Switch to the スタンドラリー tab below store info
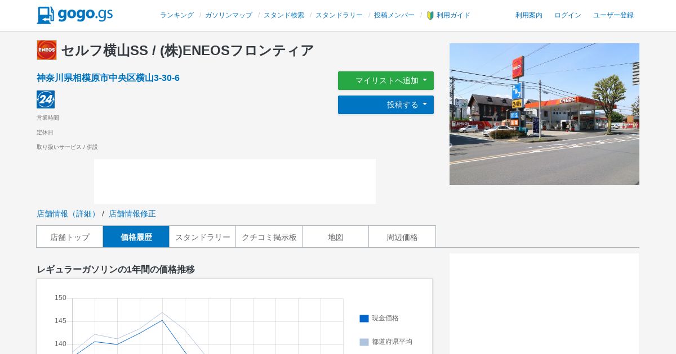The width and height of the screenshot is (676, 354). coord(203,237)
